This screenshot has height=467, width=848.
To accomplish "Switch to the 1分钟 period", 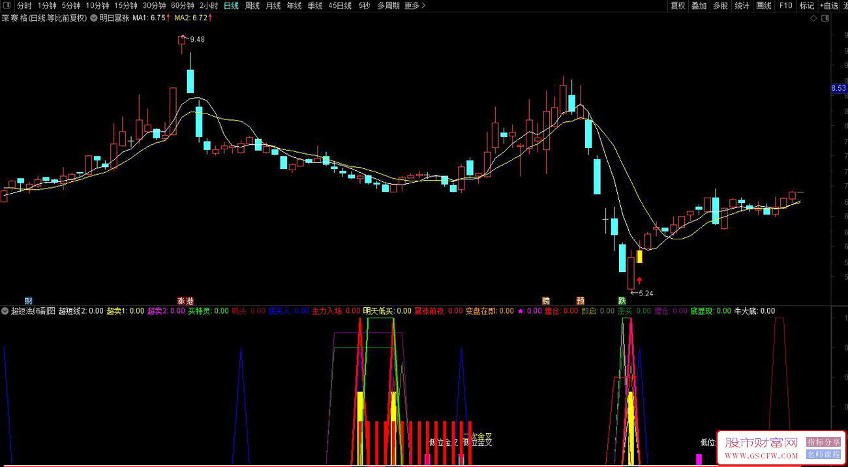I will [47, 6].
